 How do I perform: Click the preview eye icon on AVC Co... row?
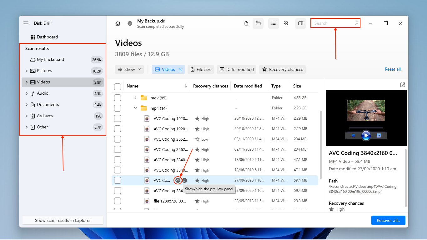pos(178,180)
